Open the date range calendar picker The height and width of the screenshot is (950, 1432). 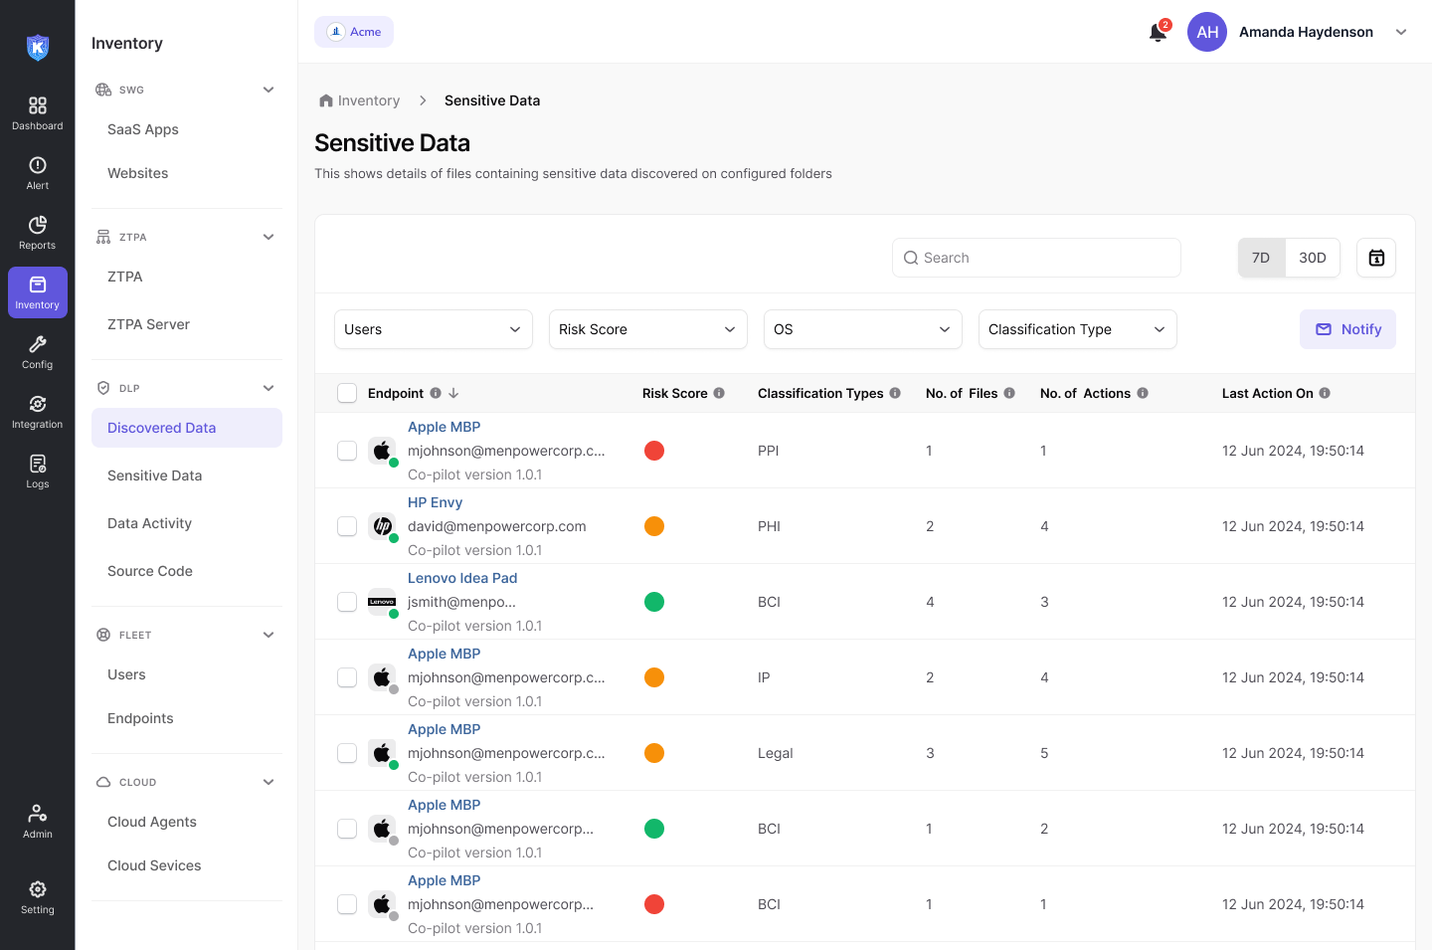click(x=1375, y=257)
